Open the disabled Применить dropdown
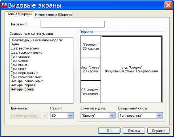Viewport: 175px width, 137px height. (x=29, y=116)
